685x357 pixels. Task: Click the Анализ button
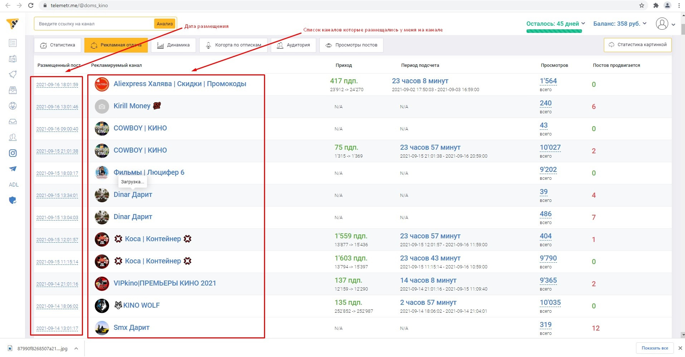(x=165, y=24)
